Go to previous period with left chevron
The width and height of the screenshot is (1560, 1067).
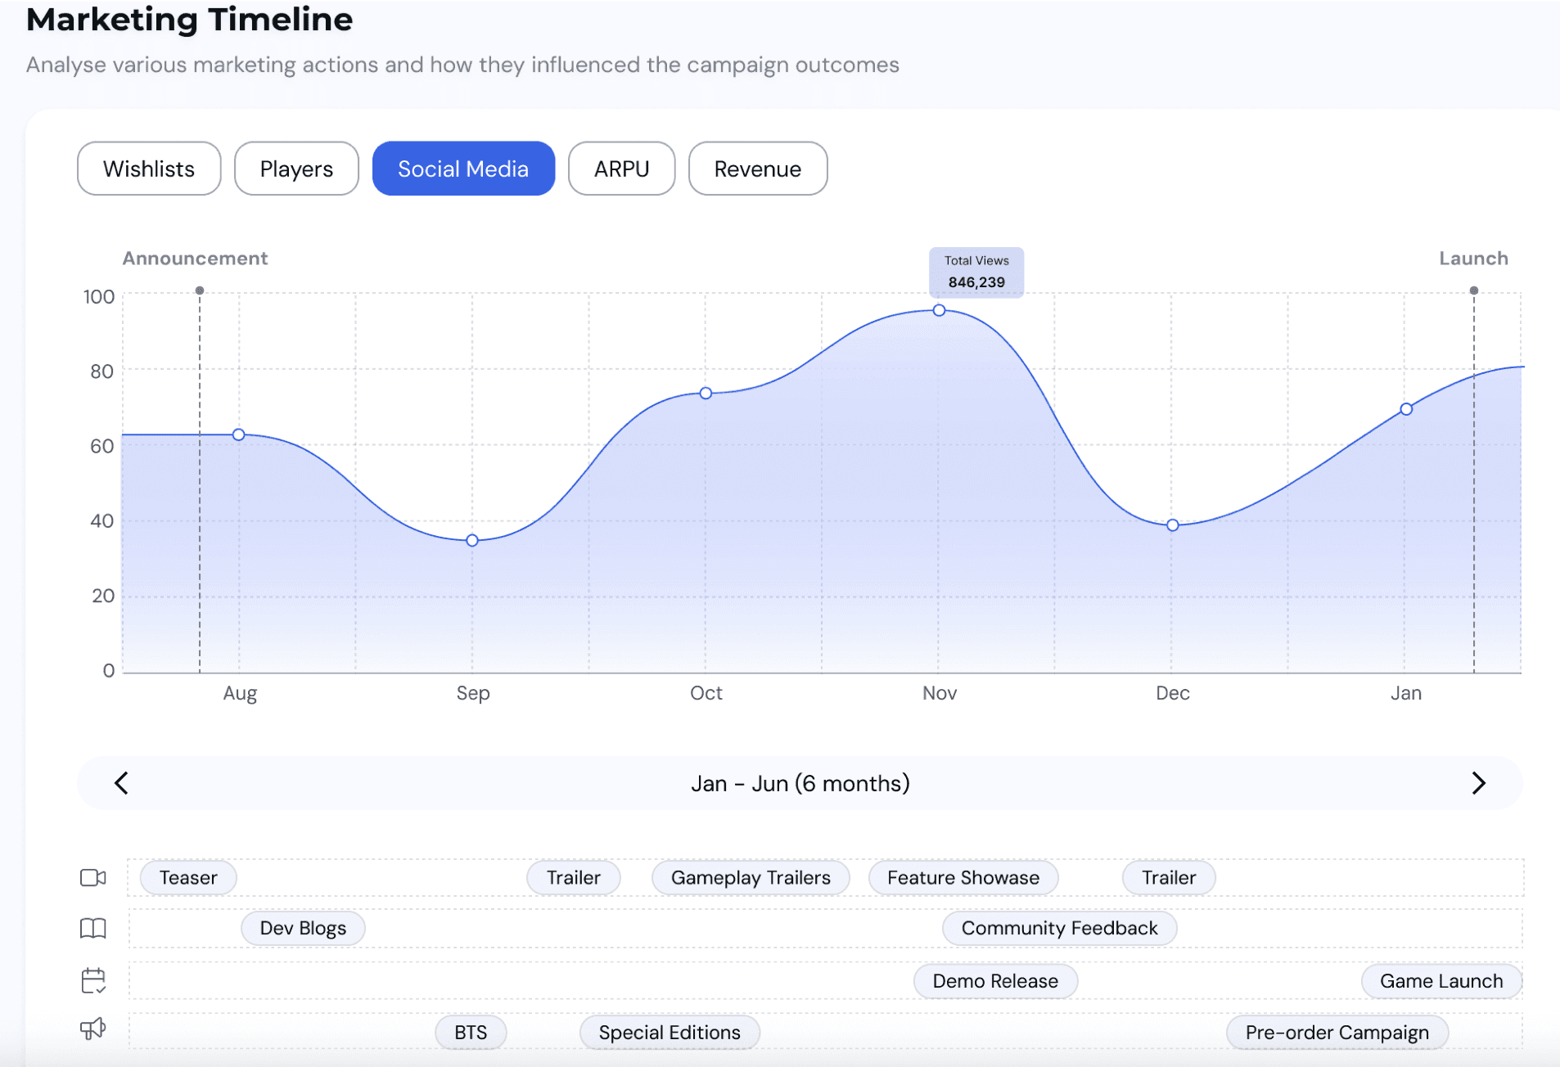click(x=121, y=783)
